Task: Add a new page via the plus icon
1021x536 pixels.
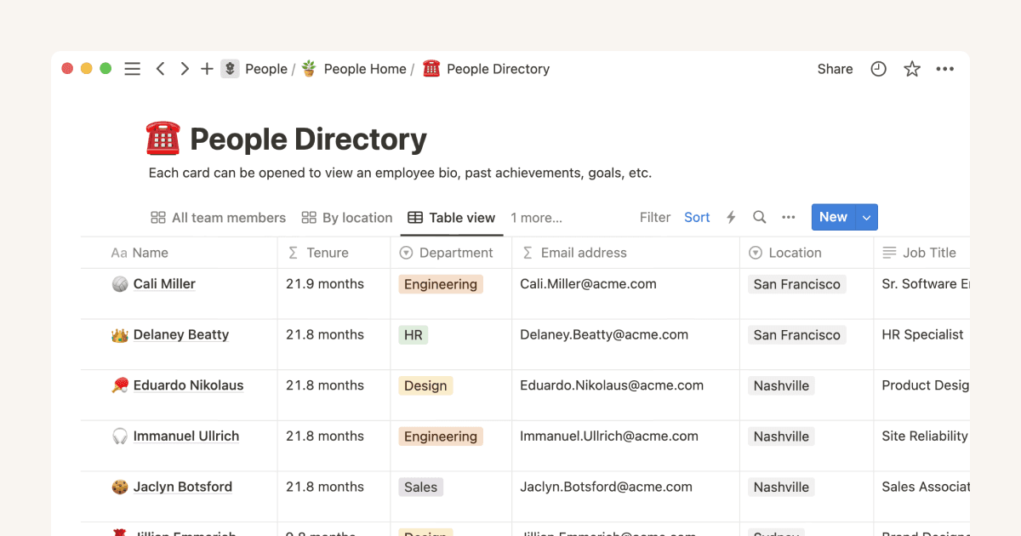Action: click(207, 69)
